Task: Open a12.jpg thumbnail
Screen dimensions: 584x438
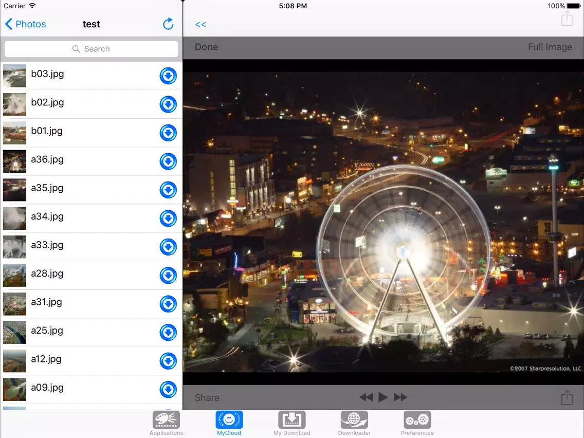Action: click(14, 361)
